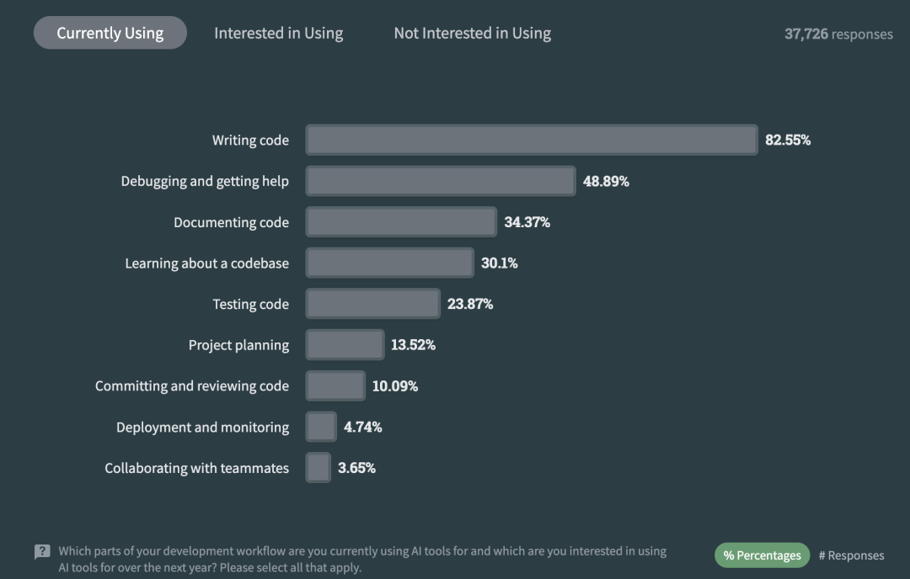The image size is (910, 579).
Task: Click the Project planning bar
Action: (345, 345)
